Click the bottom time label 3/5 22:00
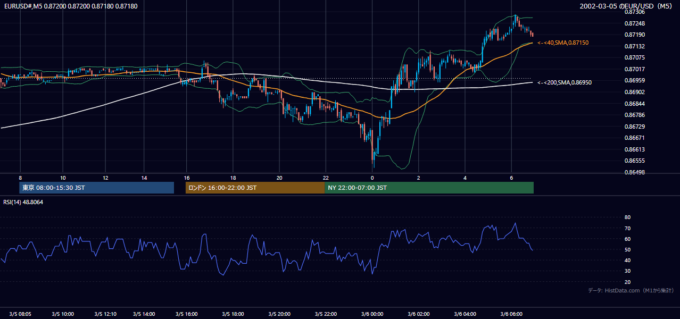Image resolution: width=680 pixels, height=319 pixels. 326,314
